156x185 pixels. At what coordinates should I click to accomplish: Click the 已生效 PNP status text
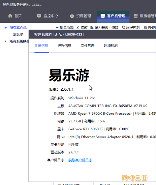coord(74,145)
